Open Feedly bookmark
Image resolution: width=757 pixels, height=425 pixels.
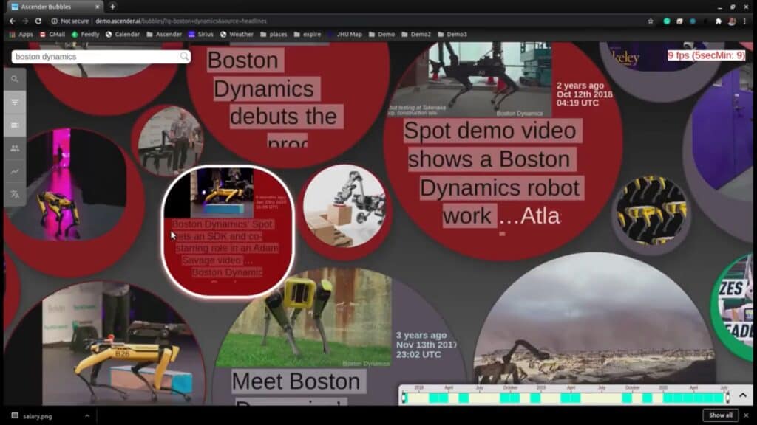pos(86,34)
